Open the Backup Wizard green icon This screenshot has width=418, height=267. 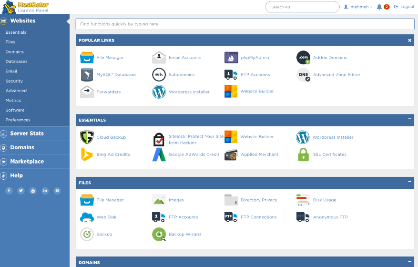[159, 234]
